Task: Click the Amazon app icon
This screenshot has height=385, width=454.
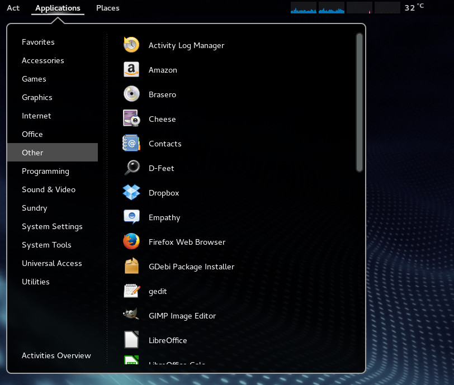Action: pos(131,69)
